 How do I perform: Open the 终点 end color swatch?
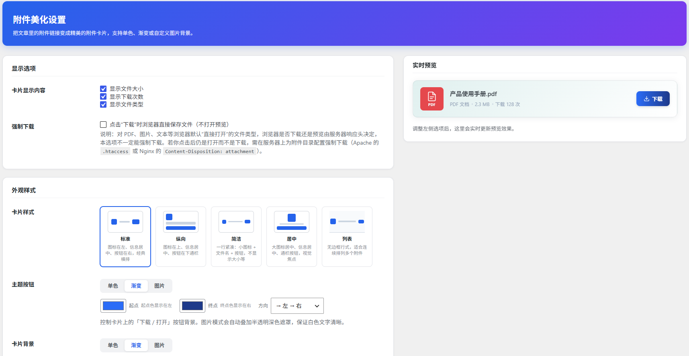[x=192, y=306]
